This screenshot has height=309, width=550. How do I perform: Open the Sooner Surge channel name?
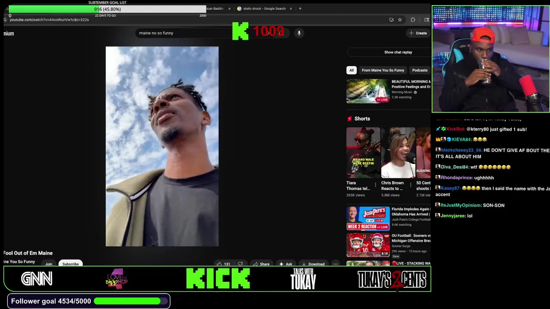tap(401, 246)
